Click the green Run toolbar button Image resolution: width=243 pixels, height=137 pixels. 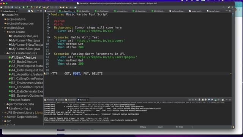24,7
